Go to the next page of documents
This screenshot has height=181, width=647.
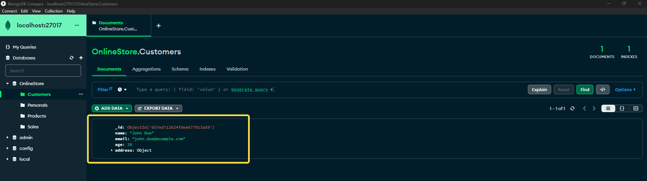point(594,108)
